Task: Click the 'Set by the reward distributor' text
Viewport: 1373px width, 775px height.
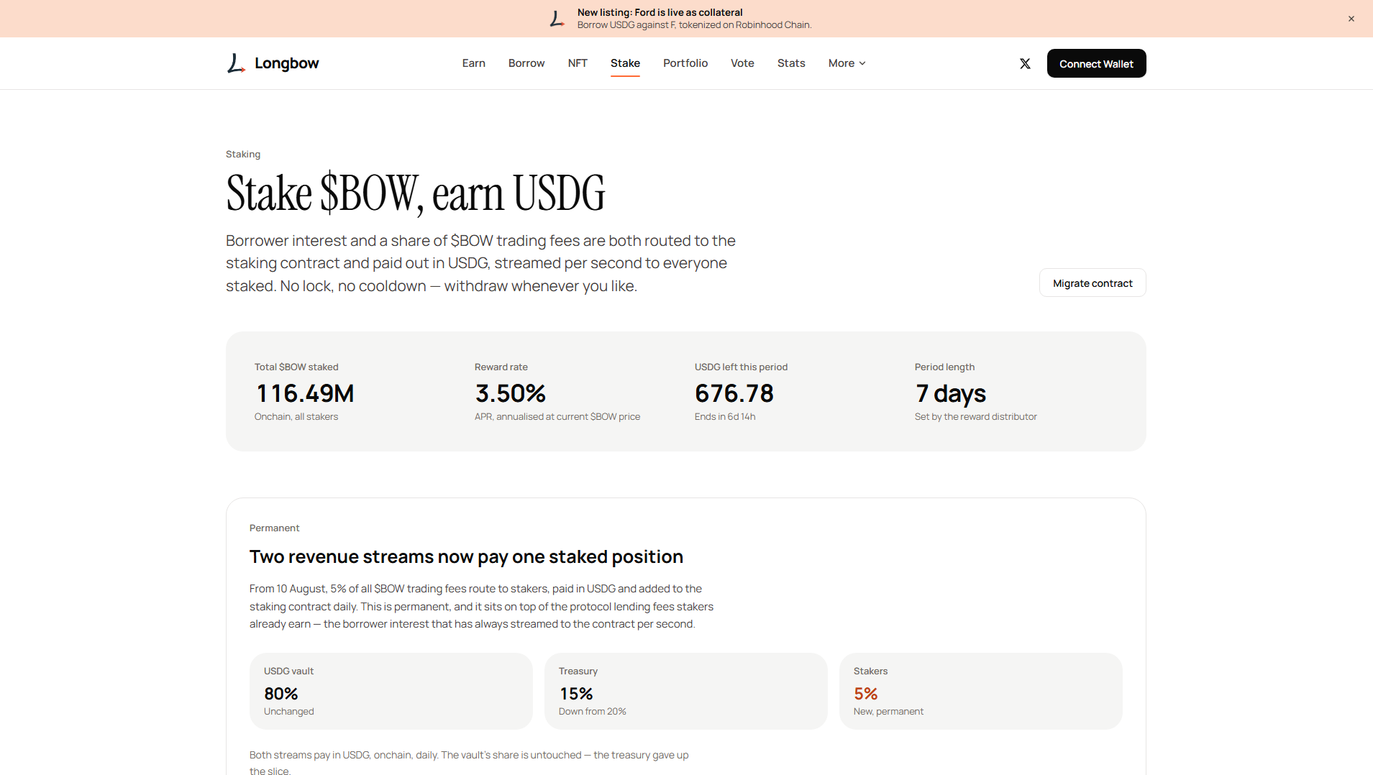Action: point(975,416)
